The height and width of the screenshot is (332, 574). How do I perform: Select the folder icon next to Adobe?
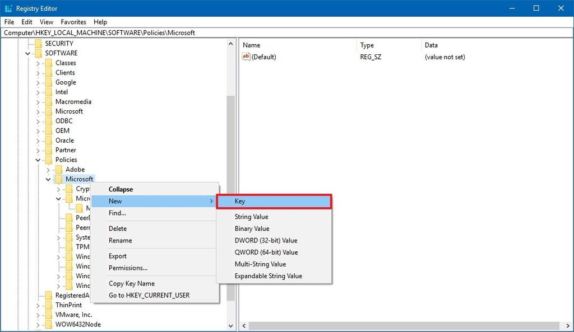coord(58,169)
